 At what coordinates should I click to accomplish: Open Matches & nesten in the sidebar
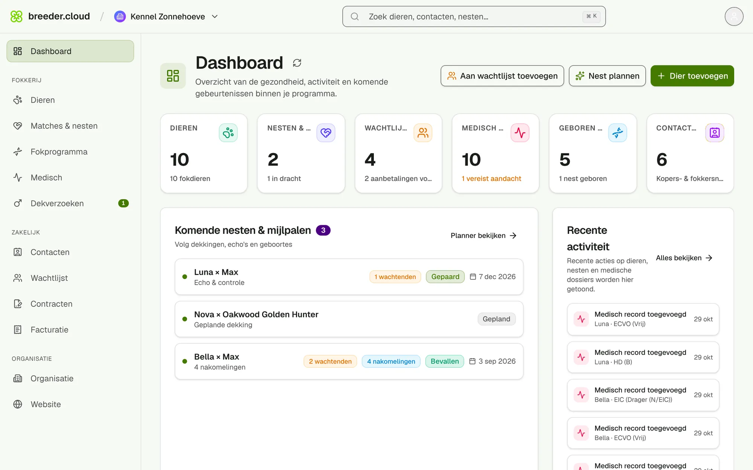click(x=70, y=126)
